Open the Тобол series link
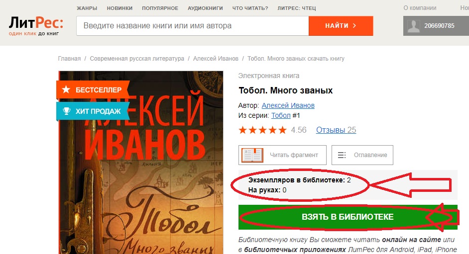The image size is (469, 254). [281, 115]
